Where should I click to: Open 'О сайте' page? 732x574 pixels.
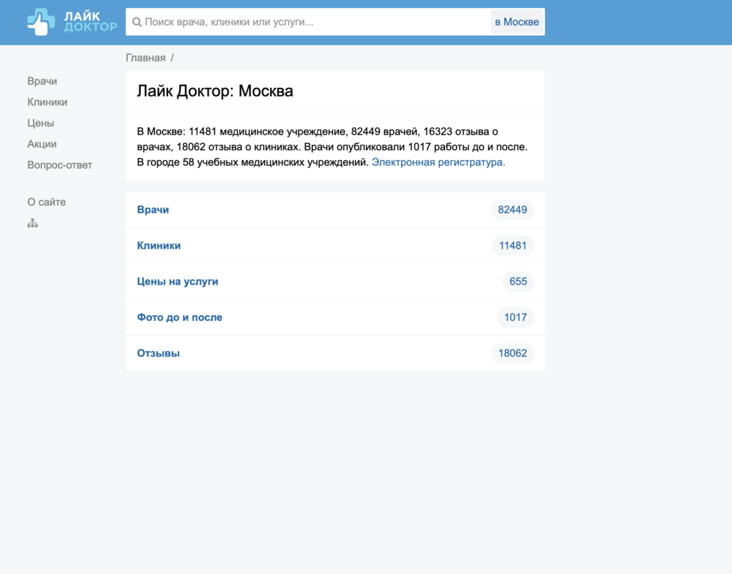coord(46,202)
